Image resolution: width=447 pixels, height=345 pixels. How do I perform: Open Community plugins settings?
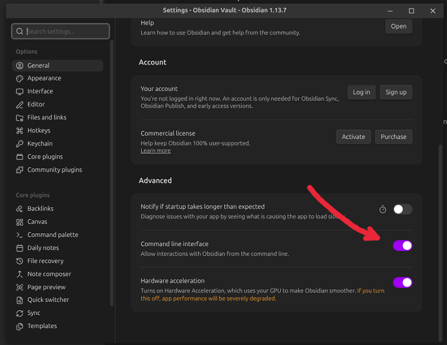(57, 170)
